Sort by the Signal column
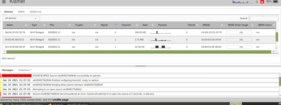 (x=104, y=25)
